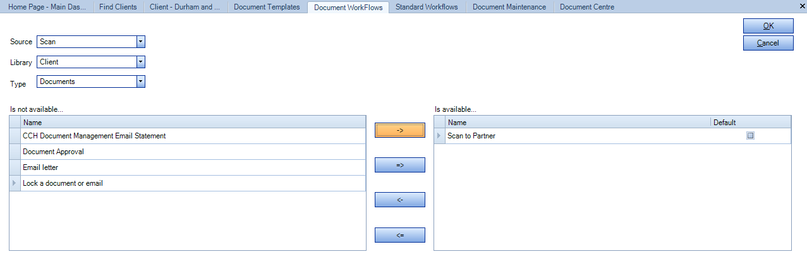Click row selector arrow beside Scan to Partner
Viewport: 807px width, 254px height.
click(440, 136)
